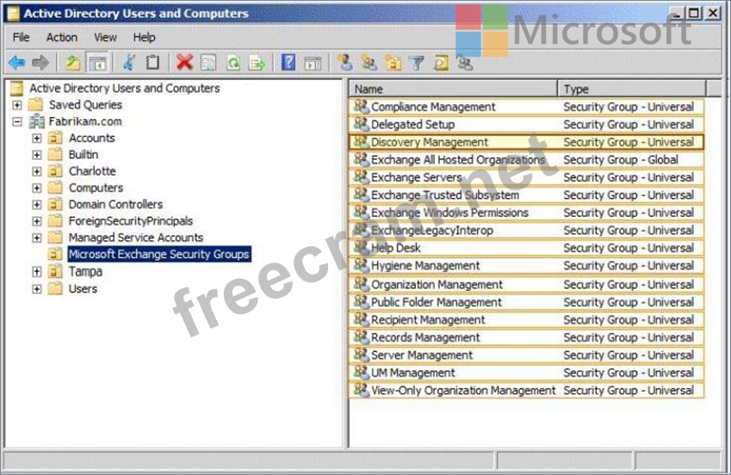This screenshot has height=475, width=731.
Task: Click the group icon beside Compliance Management
Action: (x=361, y=107)
